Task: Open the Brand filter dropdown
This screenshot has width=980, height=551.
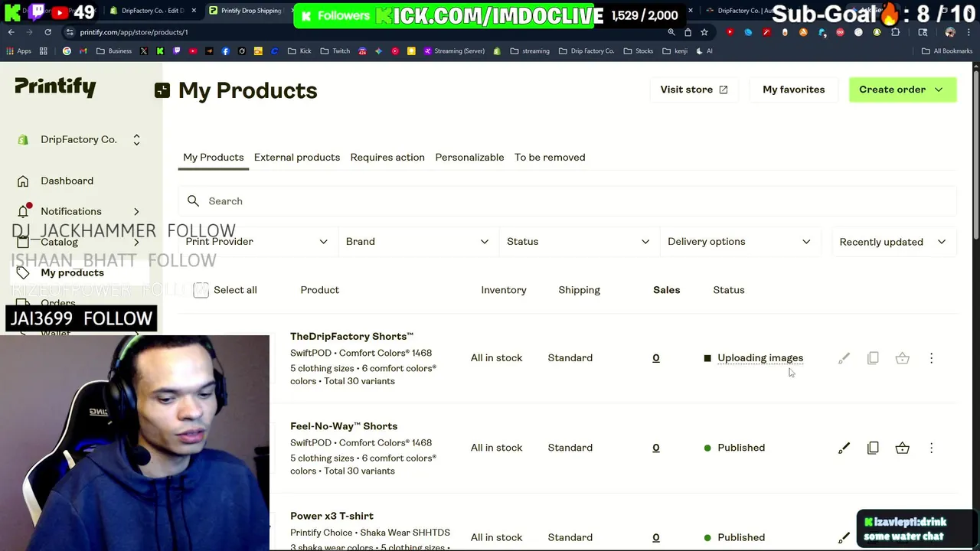Action: (x=417, y=242)
